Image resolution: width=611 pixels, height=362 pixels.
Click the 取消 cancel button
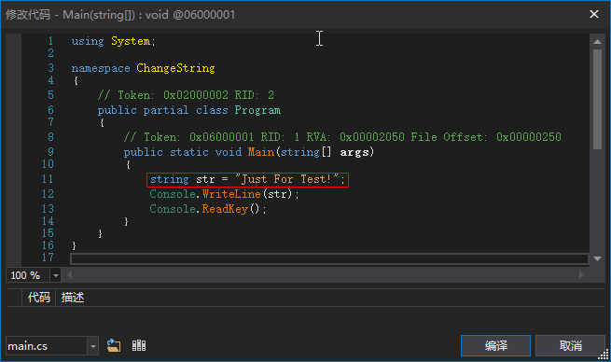click(x=570, y=345)
